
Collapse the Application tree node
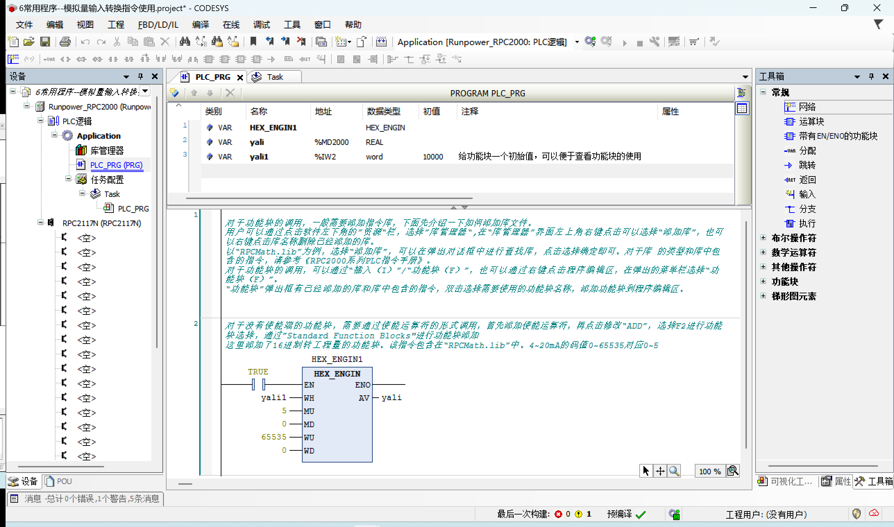click(54, 135)
